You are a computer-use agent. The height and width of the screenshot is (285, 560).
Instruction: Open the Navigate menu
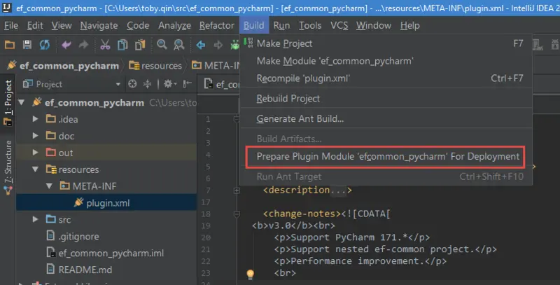click(x=99, y=25)
